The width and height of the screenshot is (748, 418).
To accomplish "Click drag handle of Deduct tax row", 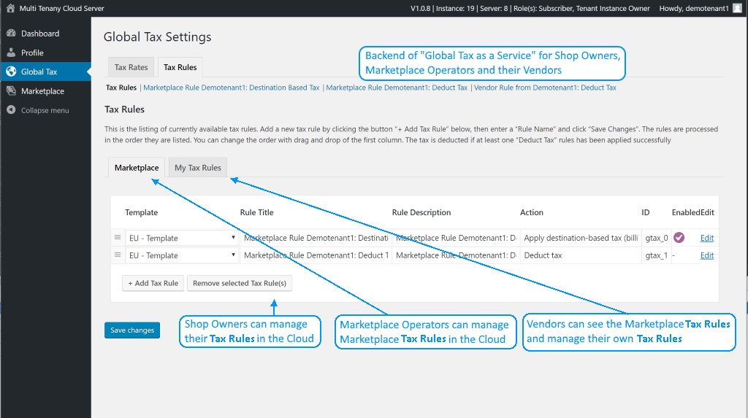I will [x=118, y=255].
